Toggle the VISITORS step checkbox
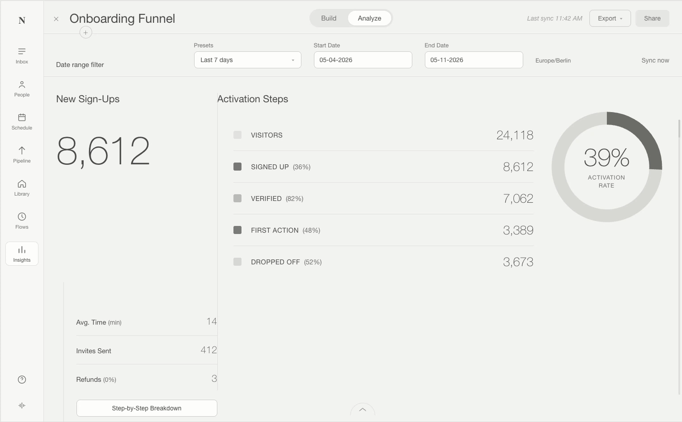 (237, 135)
